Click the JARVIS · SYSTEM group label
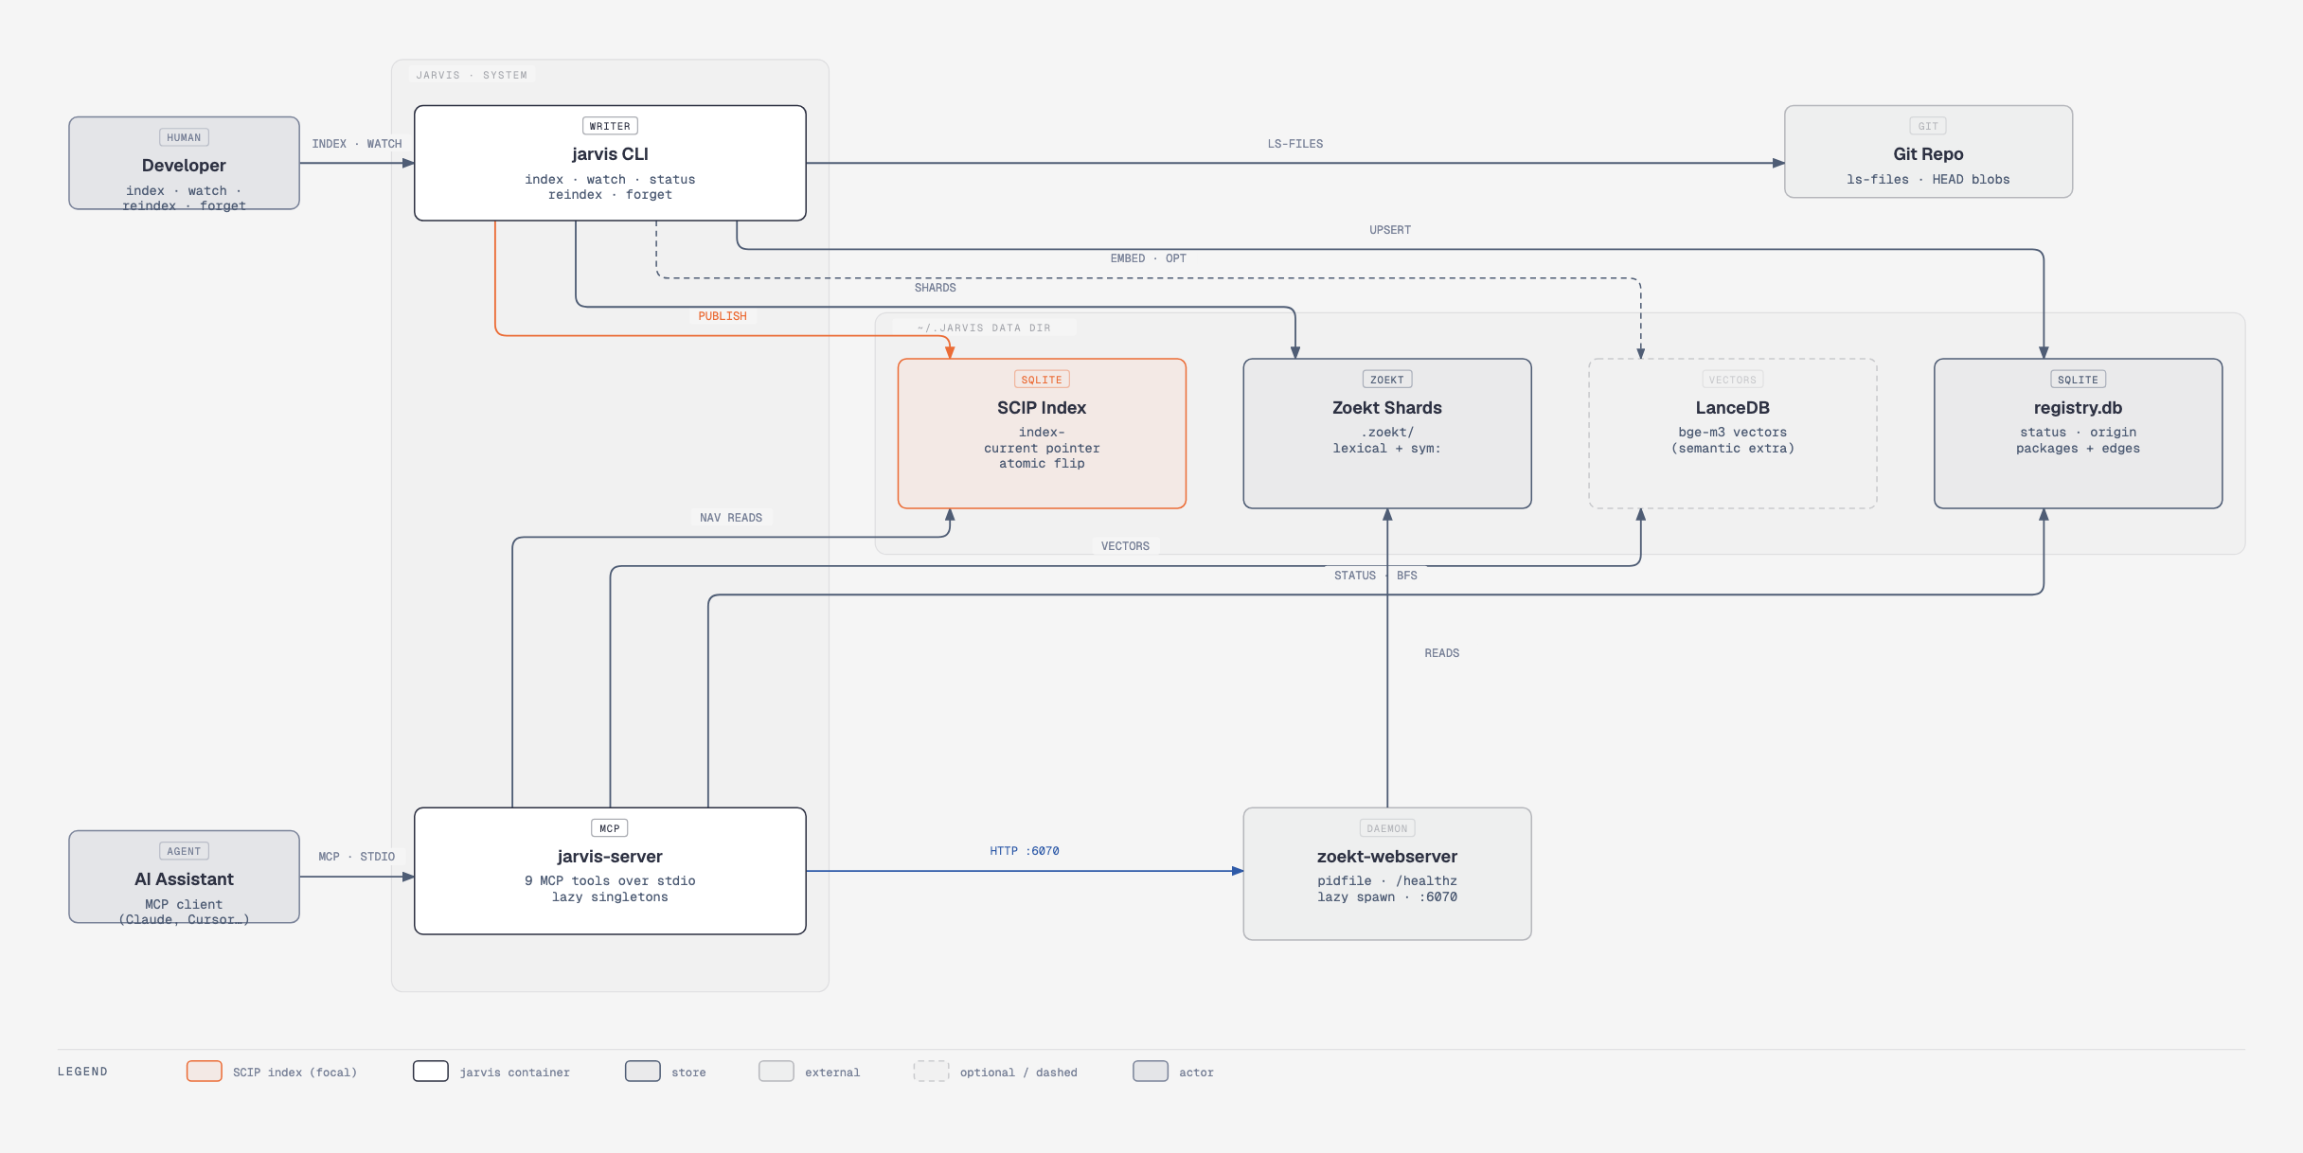This screenshot has height=1153, width=2303. (x=472, y=75)
